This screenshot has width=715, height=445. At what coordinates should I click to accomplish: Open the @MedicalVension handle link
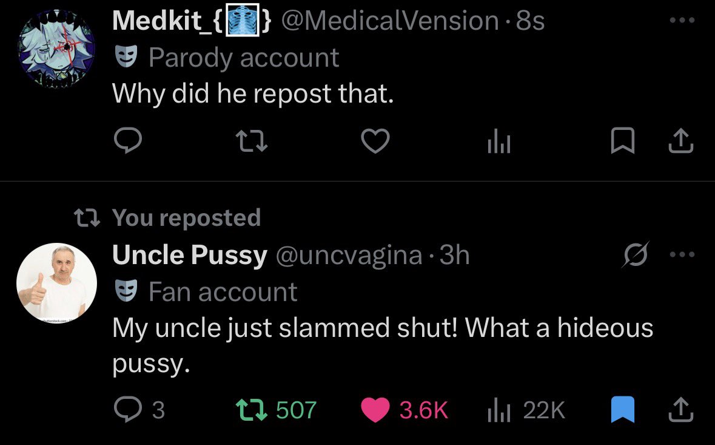point(390,21)
